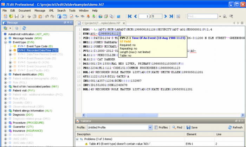Open the Message menu

click(x=40, y=11)
